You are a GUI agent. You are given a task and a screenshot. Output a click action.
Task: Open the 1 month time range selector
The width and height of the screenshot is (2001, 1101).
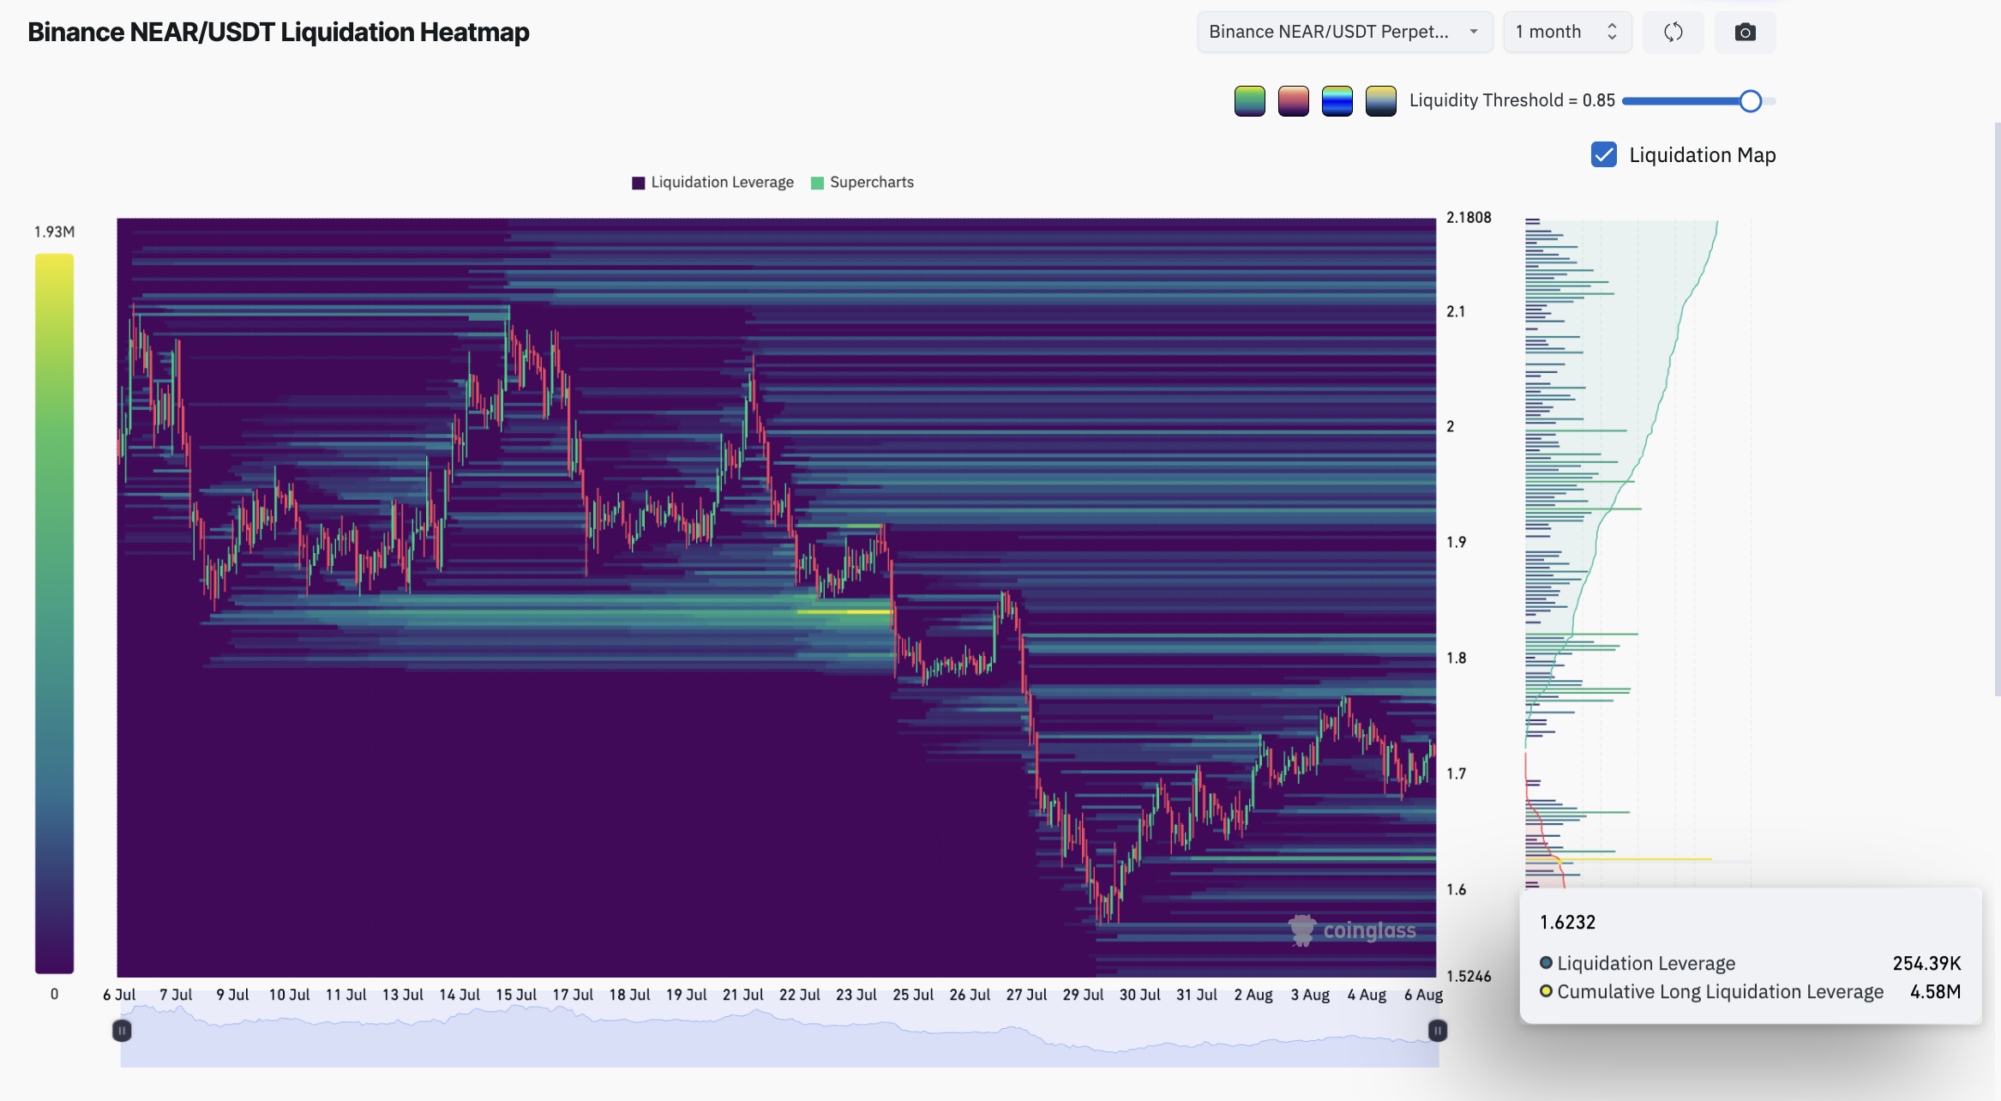click(x=1567, y=33)
